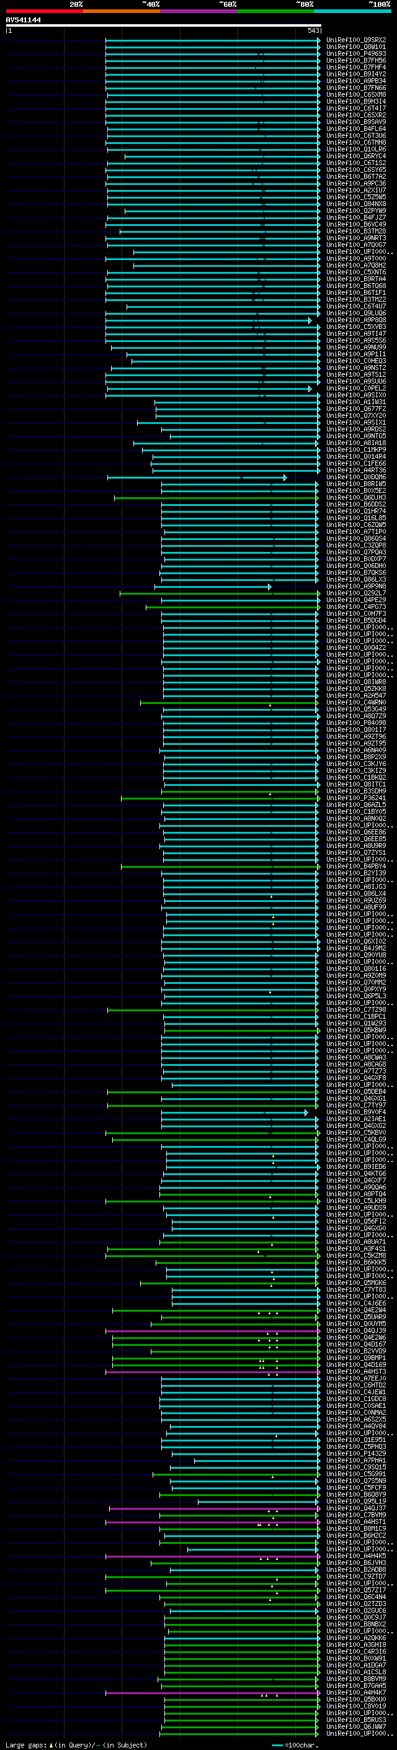397x1750 pixels.
Task: Select the UniRef100_C1MKP9 label
Action: (356, 449)
